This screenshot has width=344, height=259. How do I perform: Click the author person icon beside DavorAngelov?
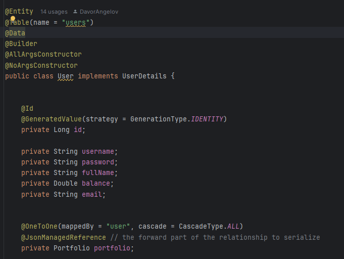click(x=75, y=11)
